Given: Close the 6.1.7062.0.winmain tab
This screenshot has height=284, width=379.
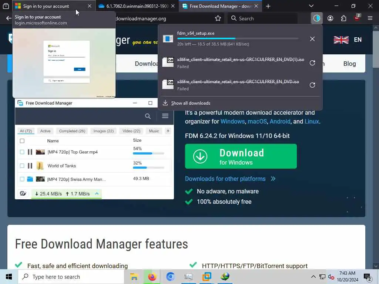Looking at the screenshot, I should pyautogui.click(x=173, y=6).
